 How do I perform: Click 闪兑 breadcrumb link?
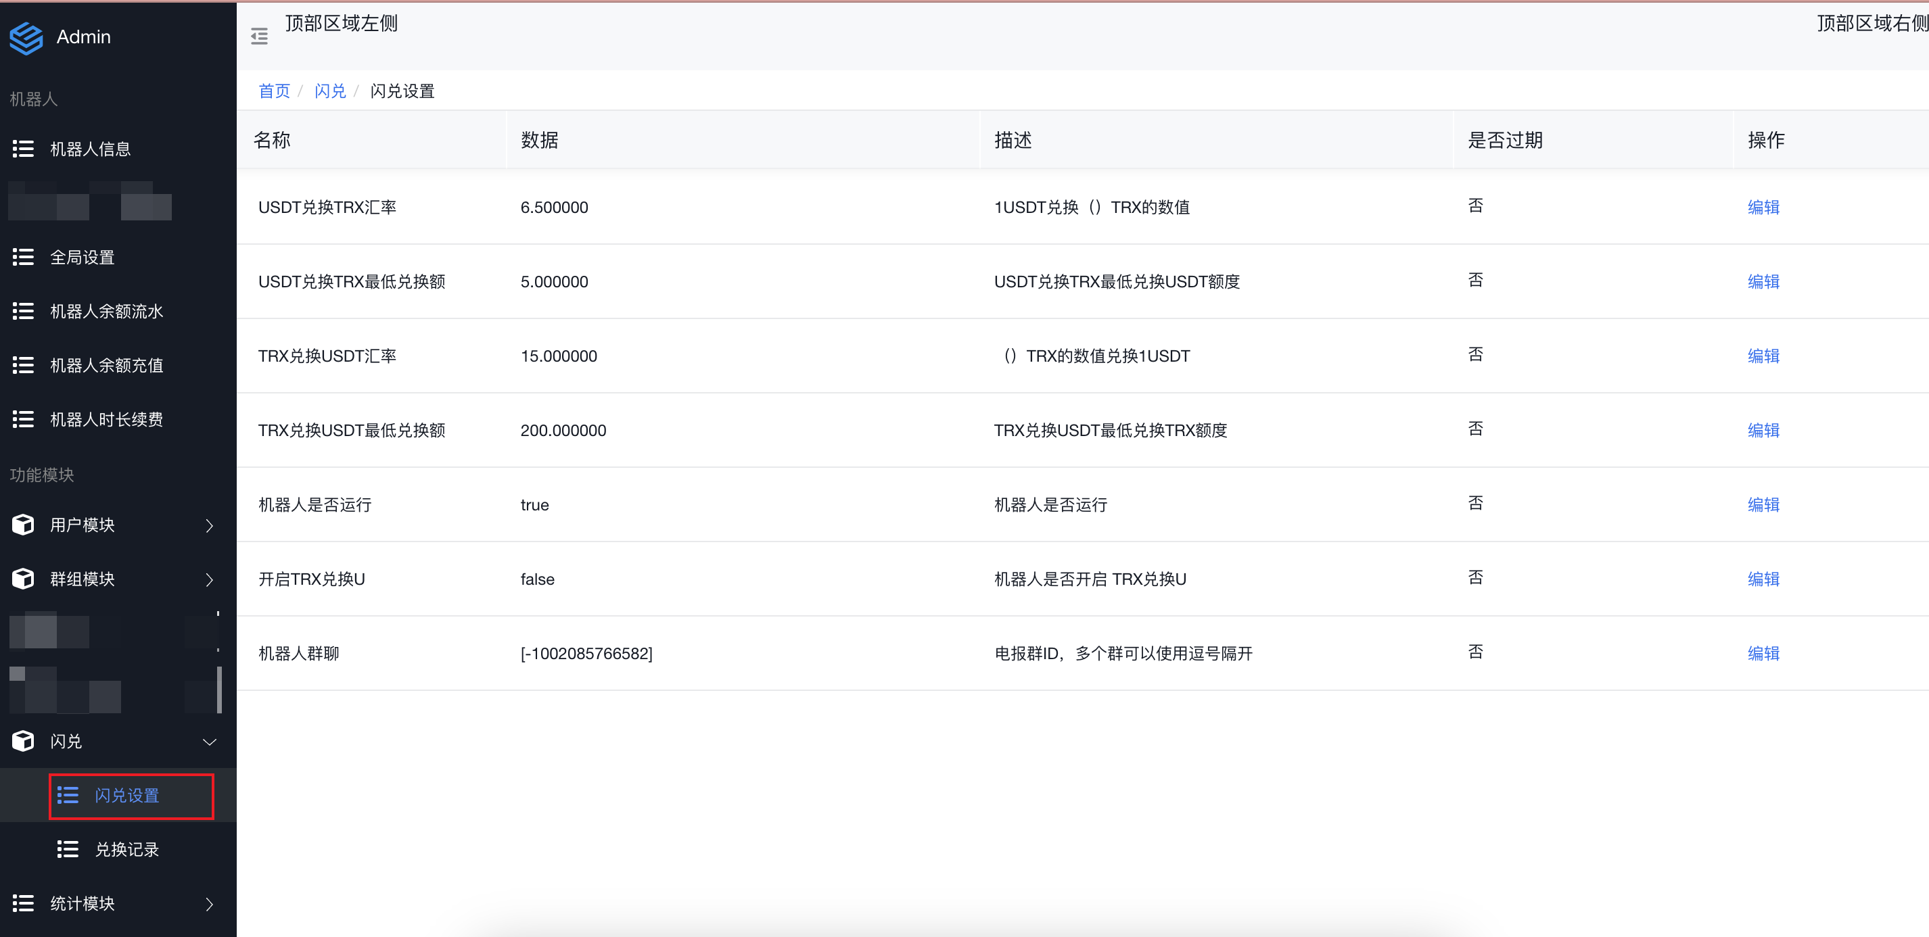(x=330, y=91)
